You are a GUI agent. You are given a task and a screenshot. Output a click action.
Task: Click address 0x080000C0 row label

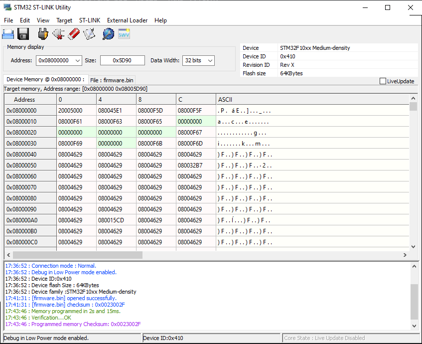[30, 242]
